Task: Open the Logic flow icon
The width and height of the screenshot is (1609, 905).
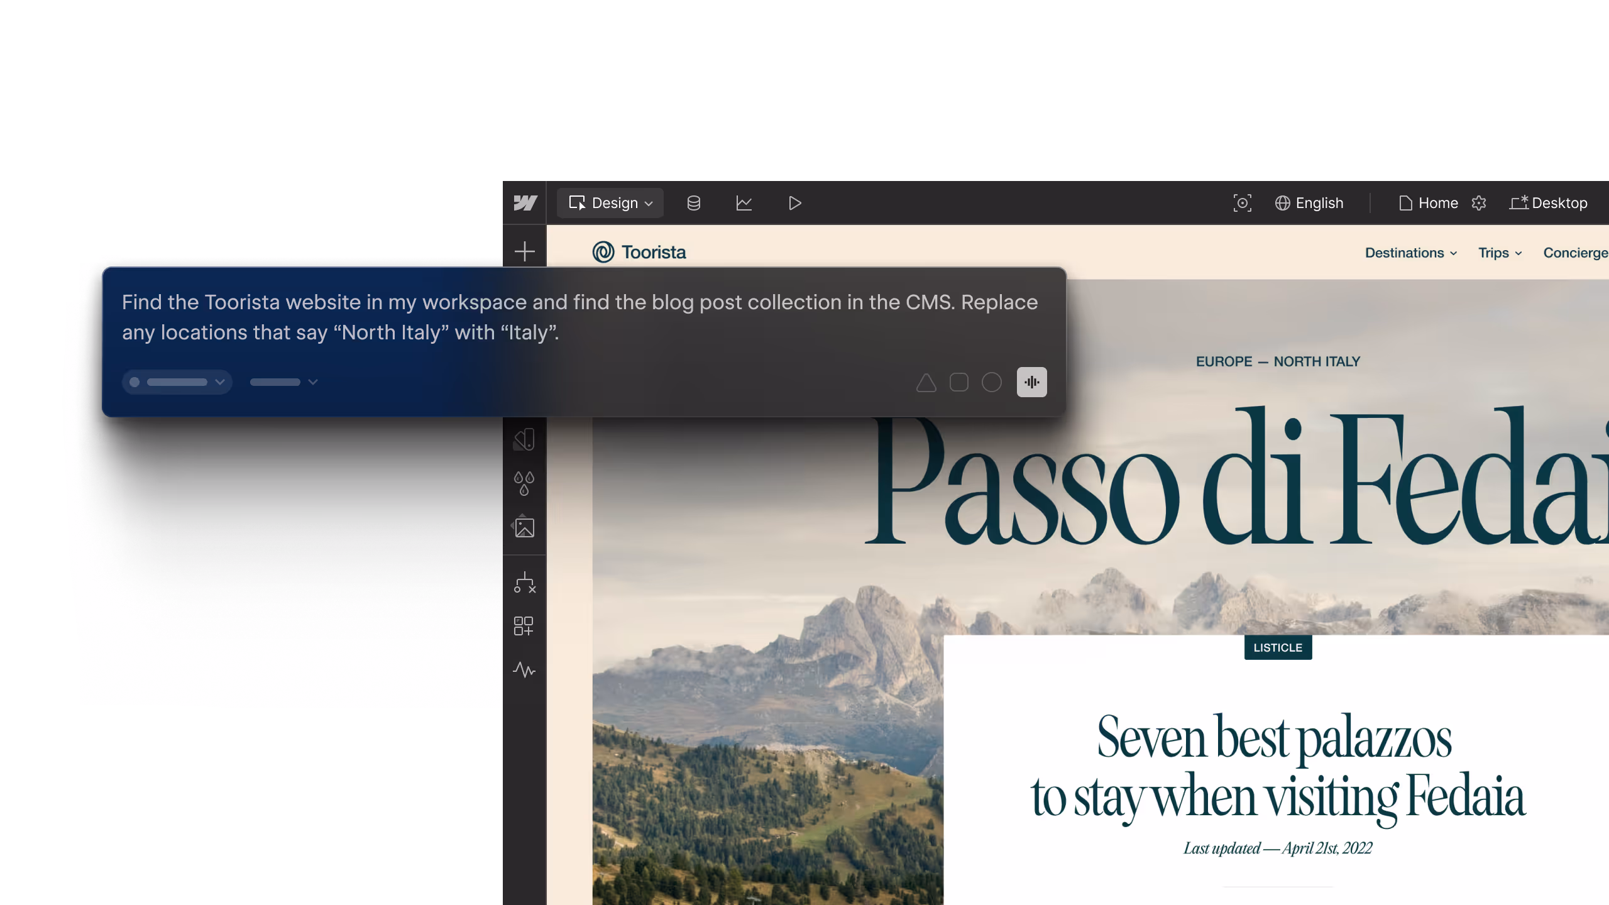Action: point(524,583)
